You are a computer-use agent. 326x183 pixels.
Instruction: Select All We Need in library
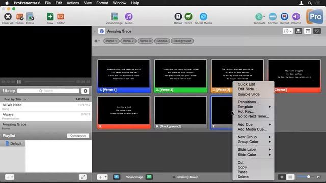point(46,107)
